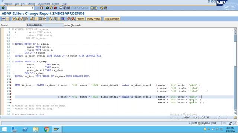Open File Explorer from the taskbar
The width and height of the screenshot is (238, 133).
pyautogui.click(x=36, y=129)
